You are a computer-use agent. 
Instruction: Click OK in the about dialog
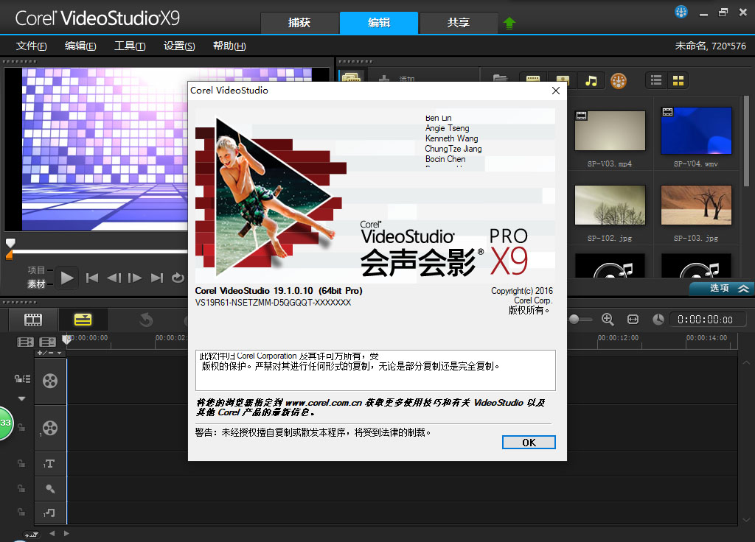click(529, 443)
